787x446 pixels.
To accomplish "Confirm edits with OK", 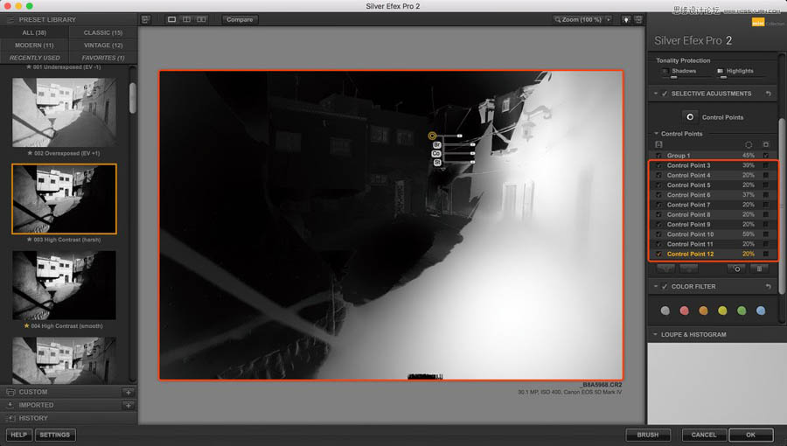I will (x=750, y=435).
